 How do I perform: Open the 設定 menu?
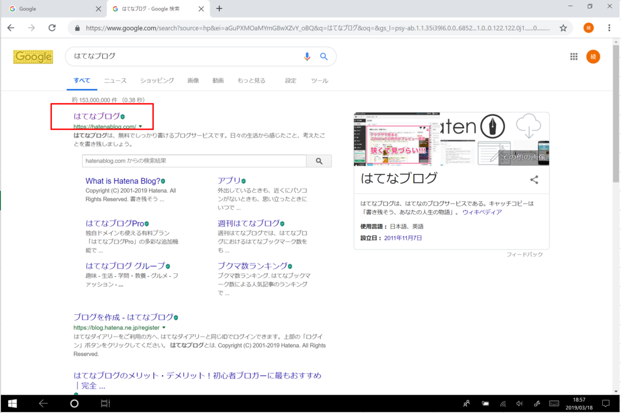pyautogui.click(x=291, y=81)
